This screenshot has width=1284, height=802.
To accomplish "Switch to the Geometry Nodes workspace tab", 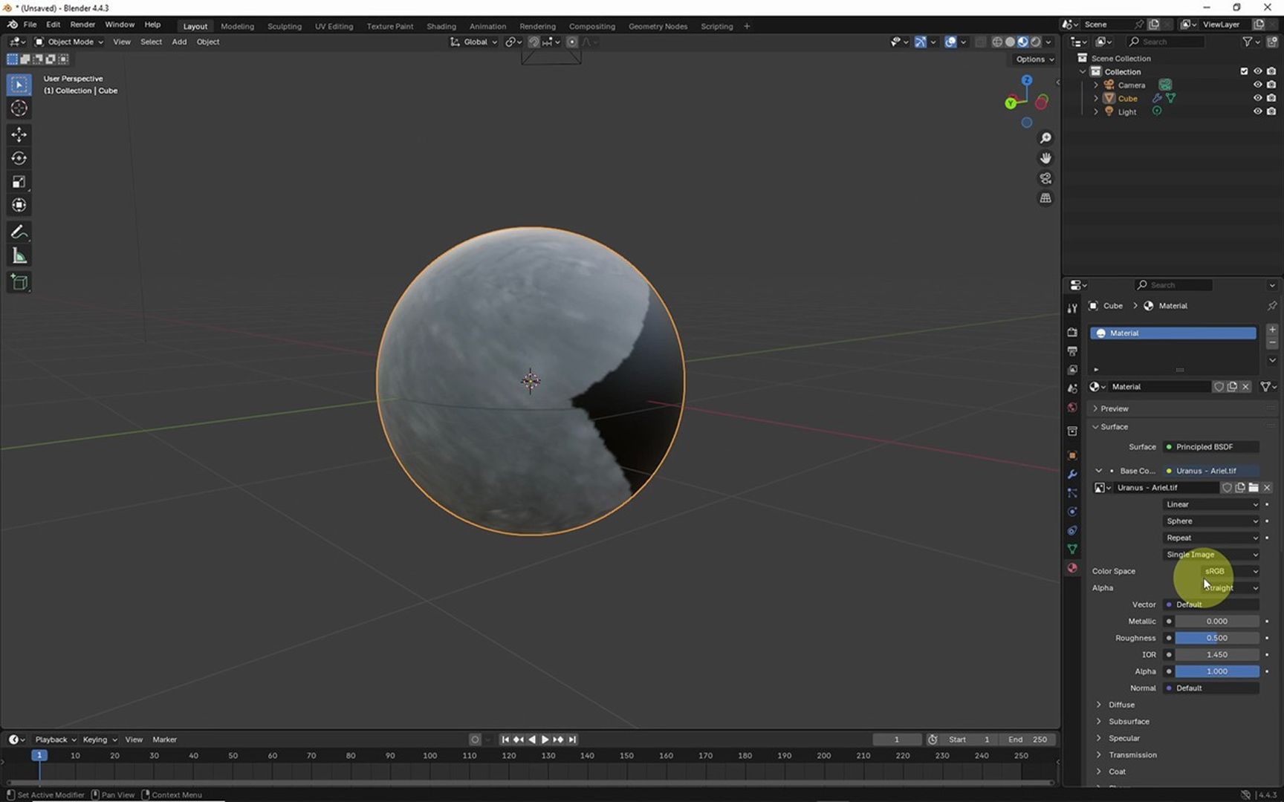I will 658,26.
